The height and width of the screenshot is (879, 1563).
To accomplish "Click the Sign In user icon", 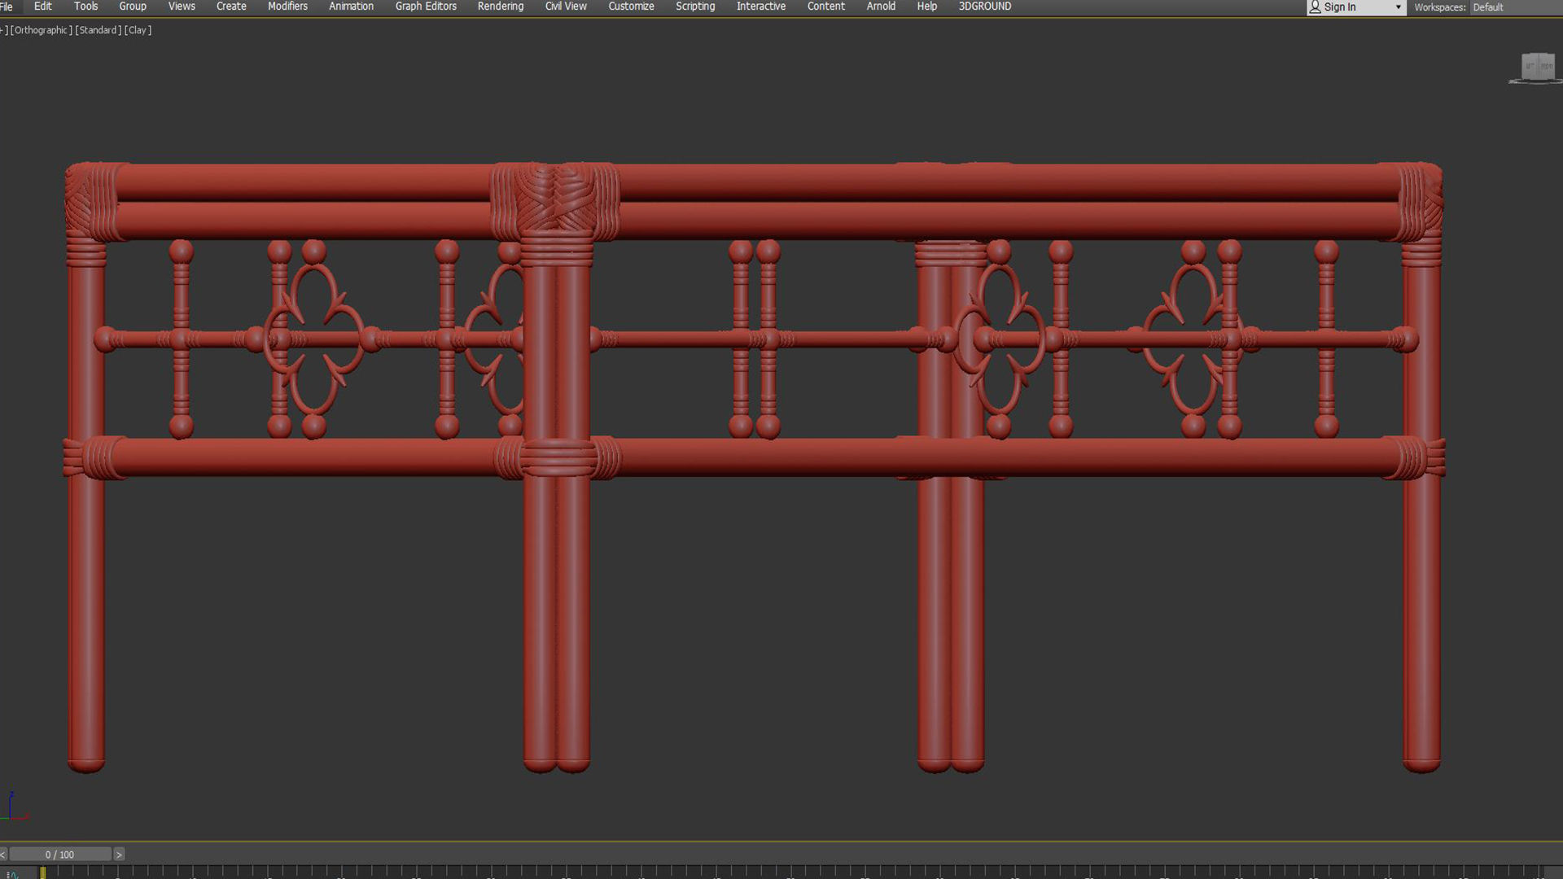I will point(1315,7).
